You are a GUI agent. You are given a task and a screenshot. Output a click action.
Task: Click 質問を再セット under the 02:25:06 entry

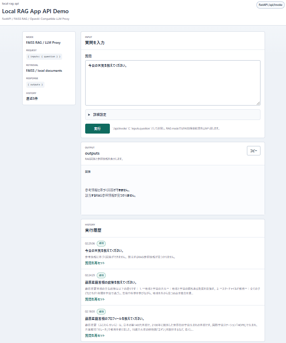coord(95,263)
